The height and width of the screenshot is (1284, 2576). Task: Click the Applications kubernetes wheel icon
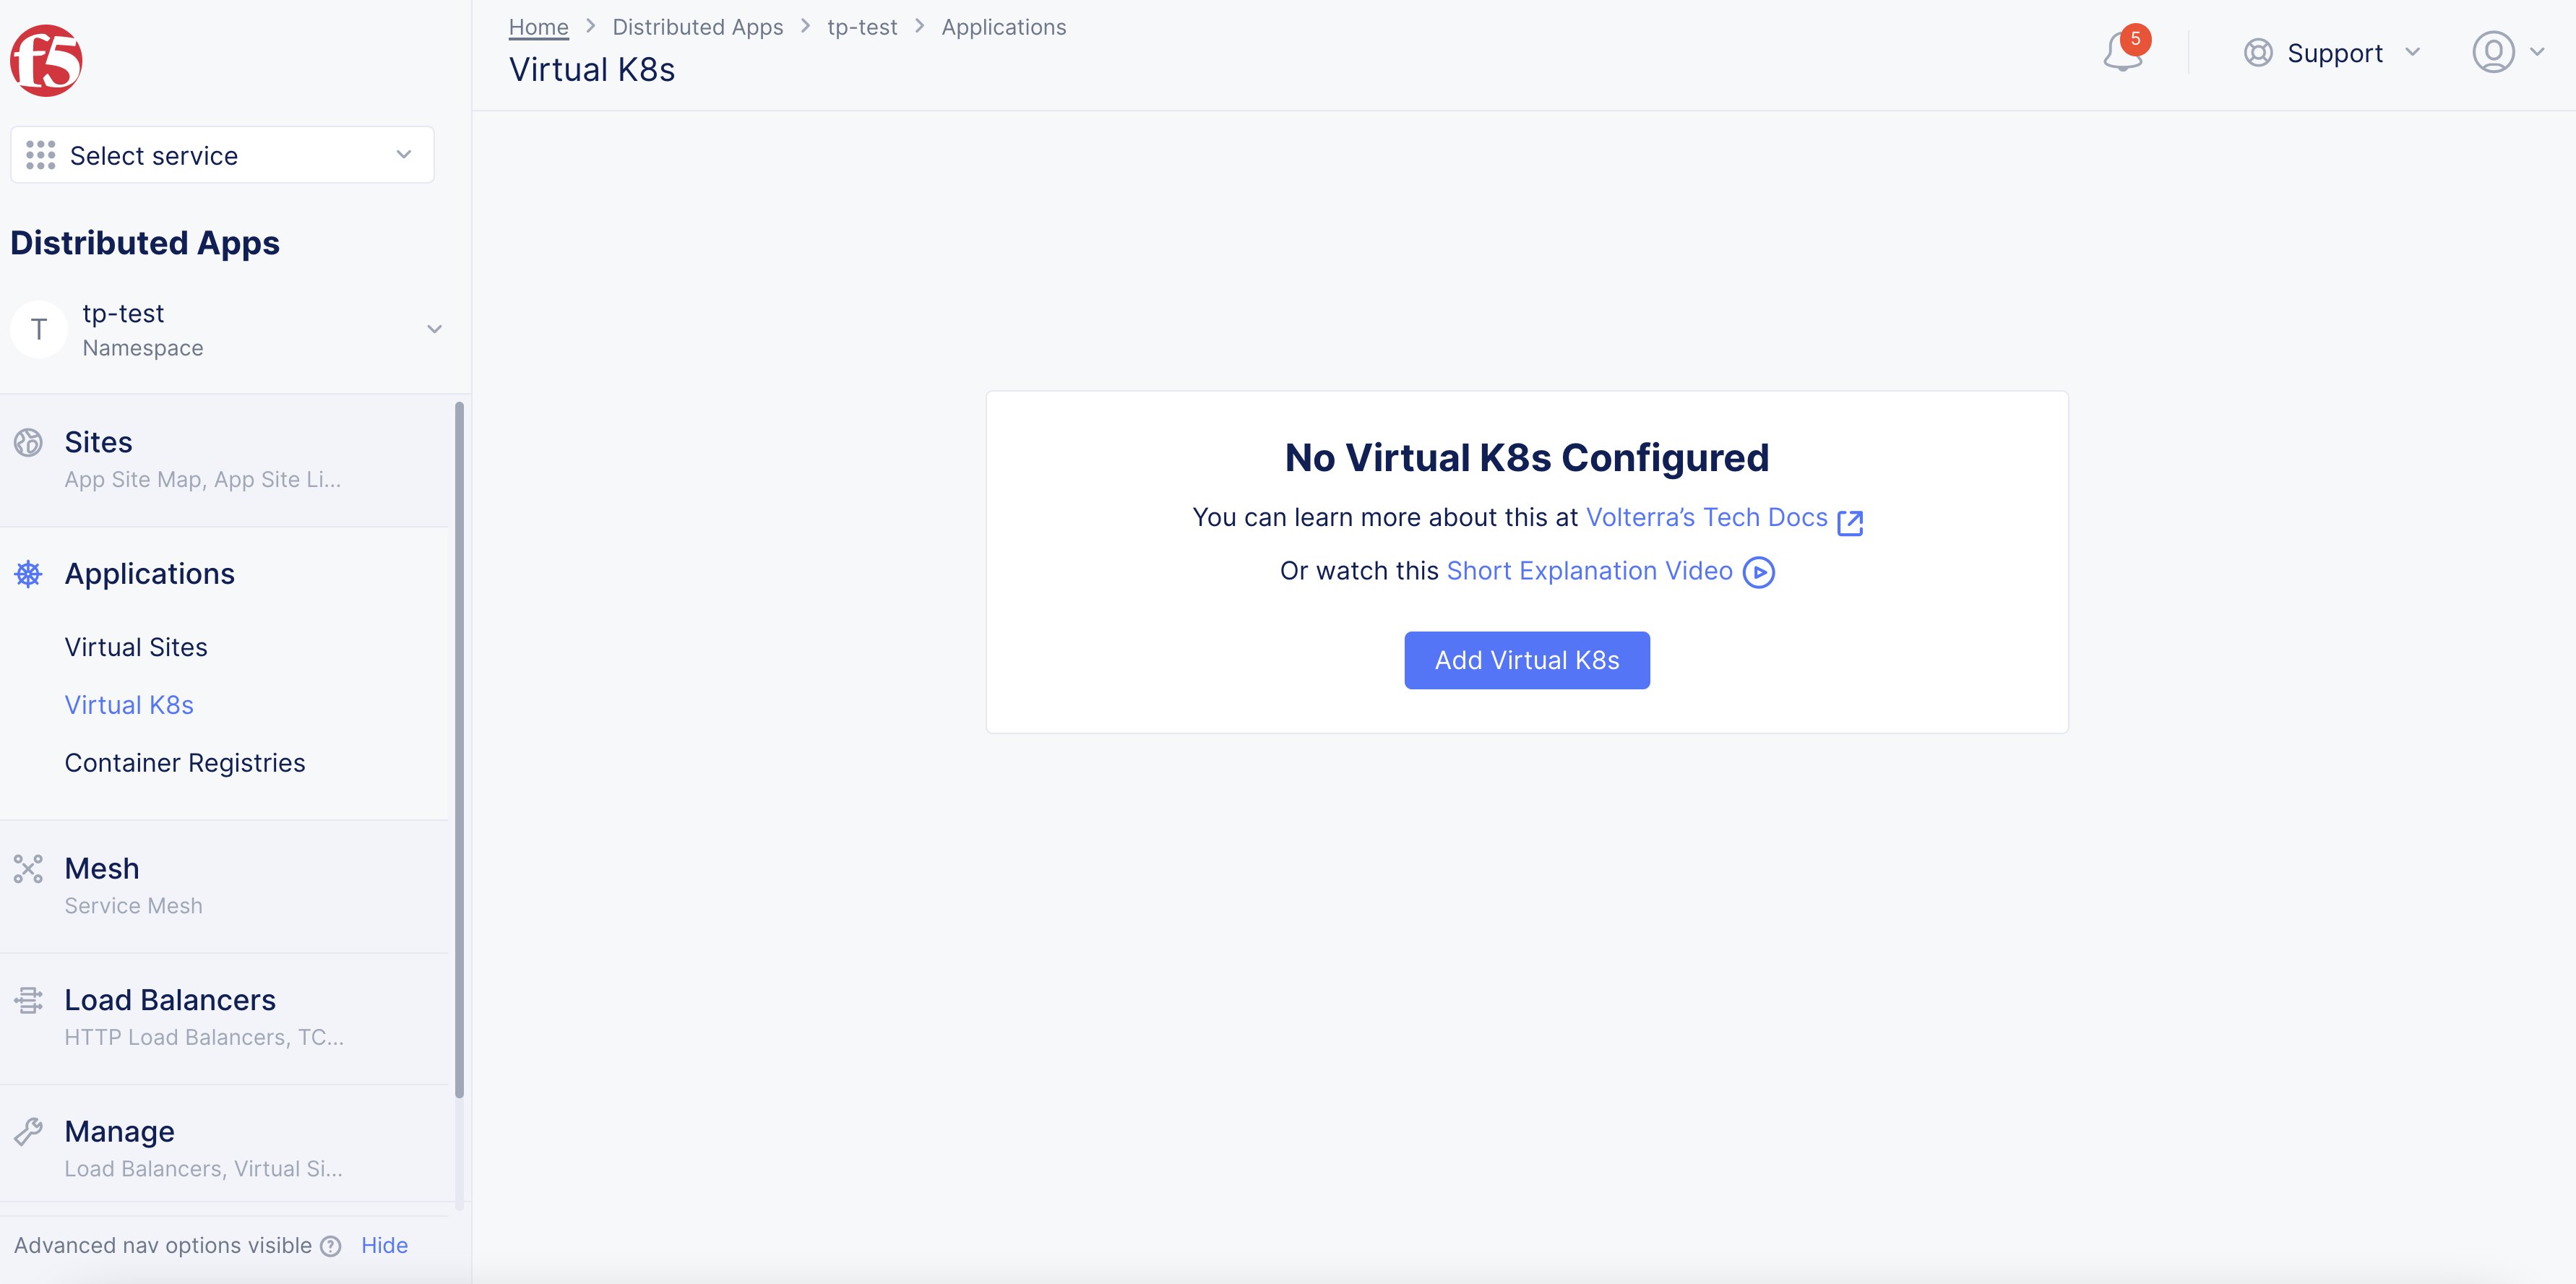tap(28, 574)
